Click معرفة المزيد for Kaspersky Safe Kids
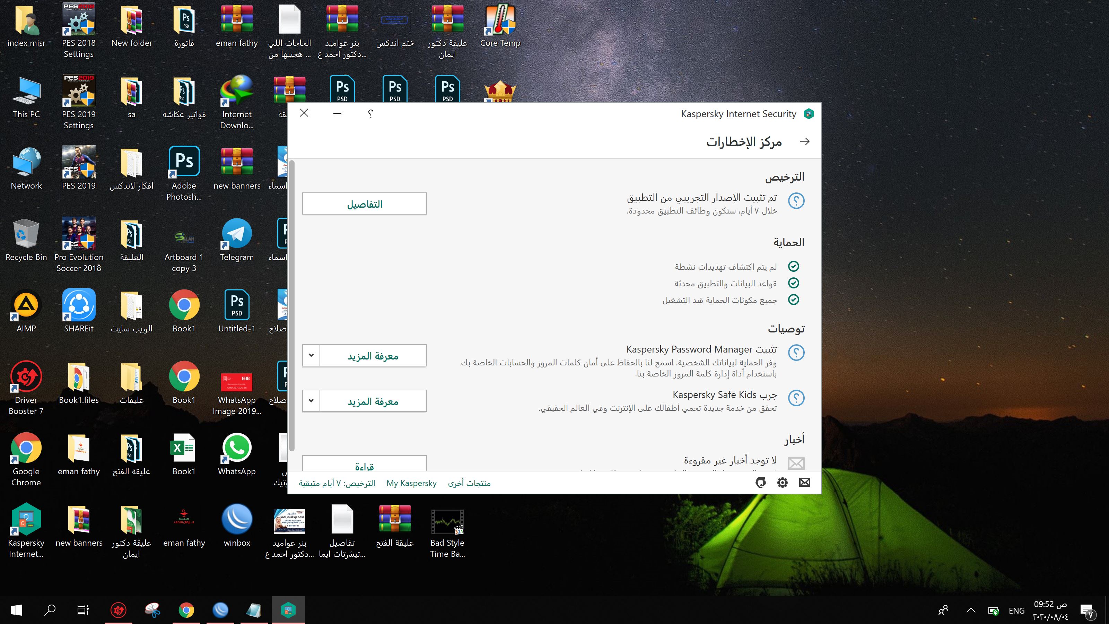Image resolution: width=1109 pixels, height=624 pixels. coord(373,401)
